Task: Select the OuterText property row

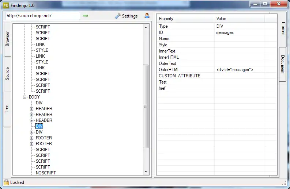Action: click(x=217, y=63)
